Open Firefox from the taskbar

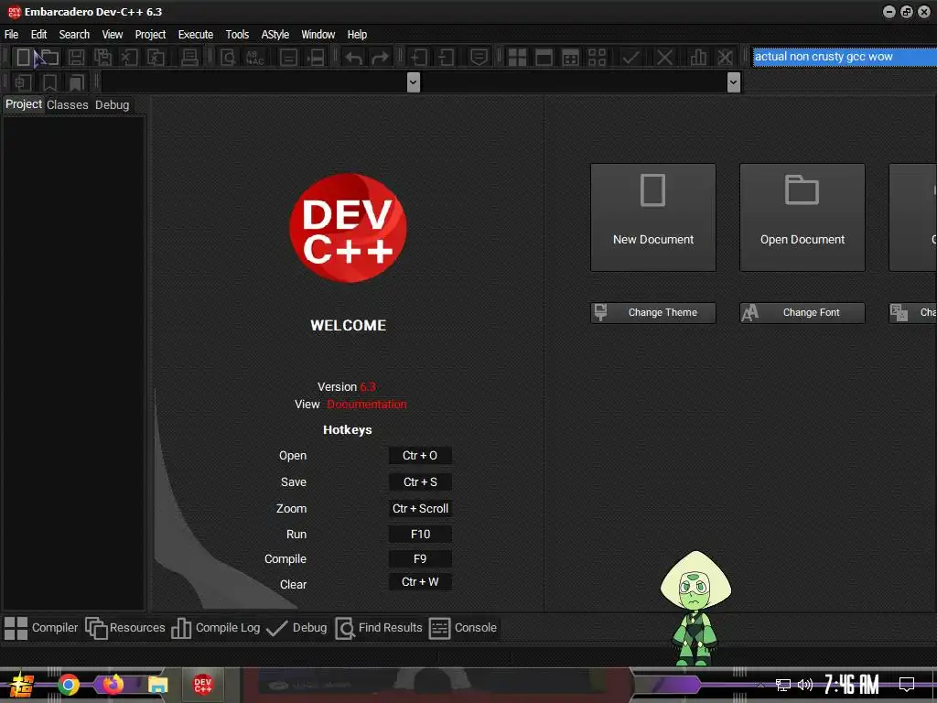[113, 685]
